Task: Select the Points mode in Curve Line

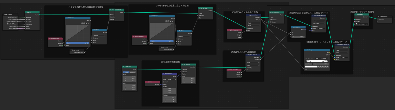Action: (x=126, y=72)
